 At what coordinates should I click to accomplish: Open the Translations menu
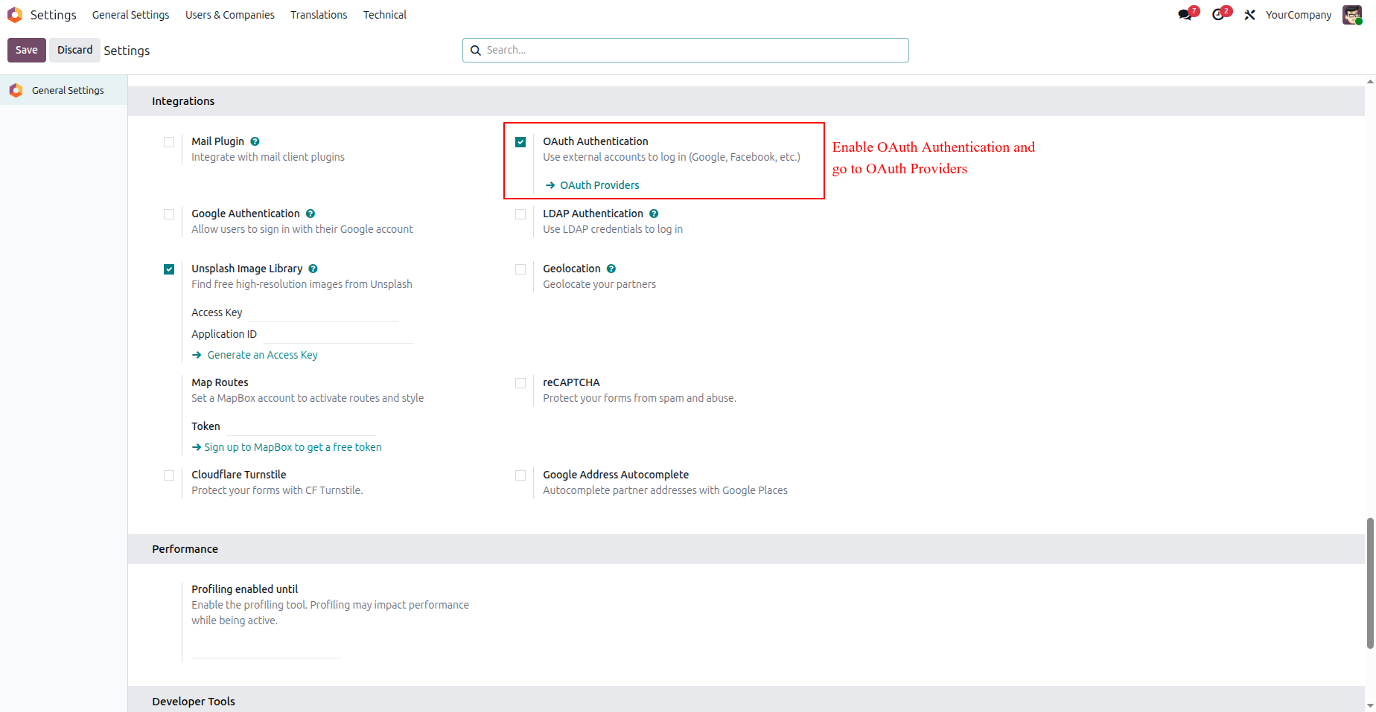pos(319,15)
